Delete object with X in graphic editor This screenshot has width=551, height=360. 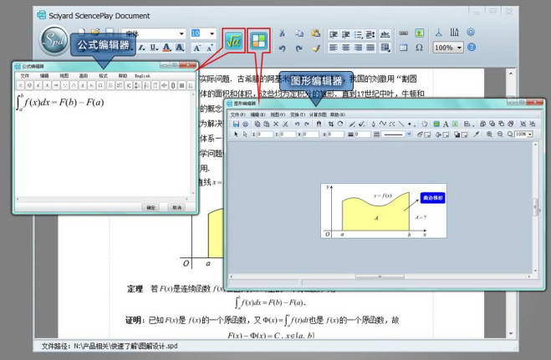point(276,124)
